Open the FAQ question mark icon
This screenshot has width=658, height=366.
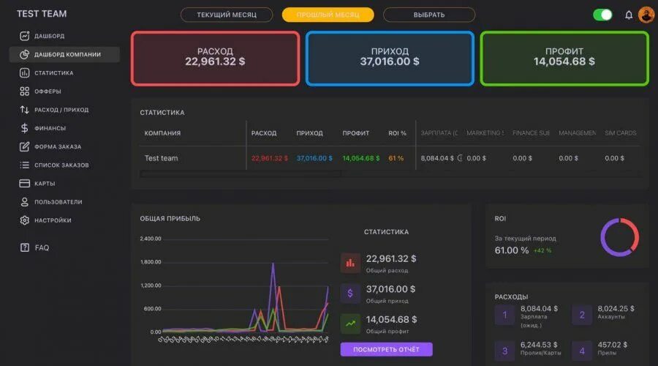coord(24,247)
